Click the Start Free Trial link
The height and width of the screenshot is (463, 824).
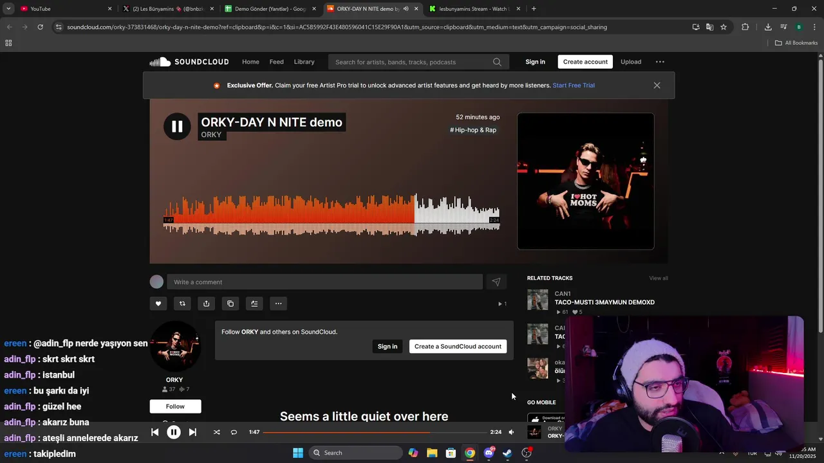[574, 85]
